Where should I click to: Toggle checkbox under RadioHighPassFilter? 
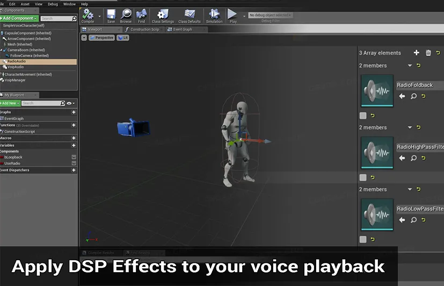[x=363, y=177]
